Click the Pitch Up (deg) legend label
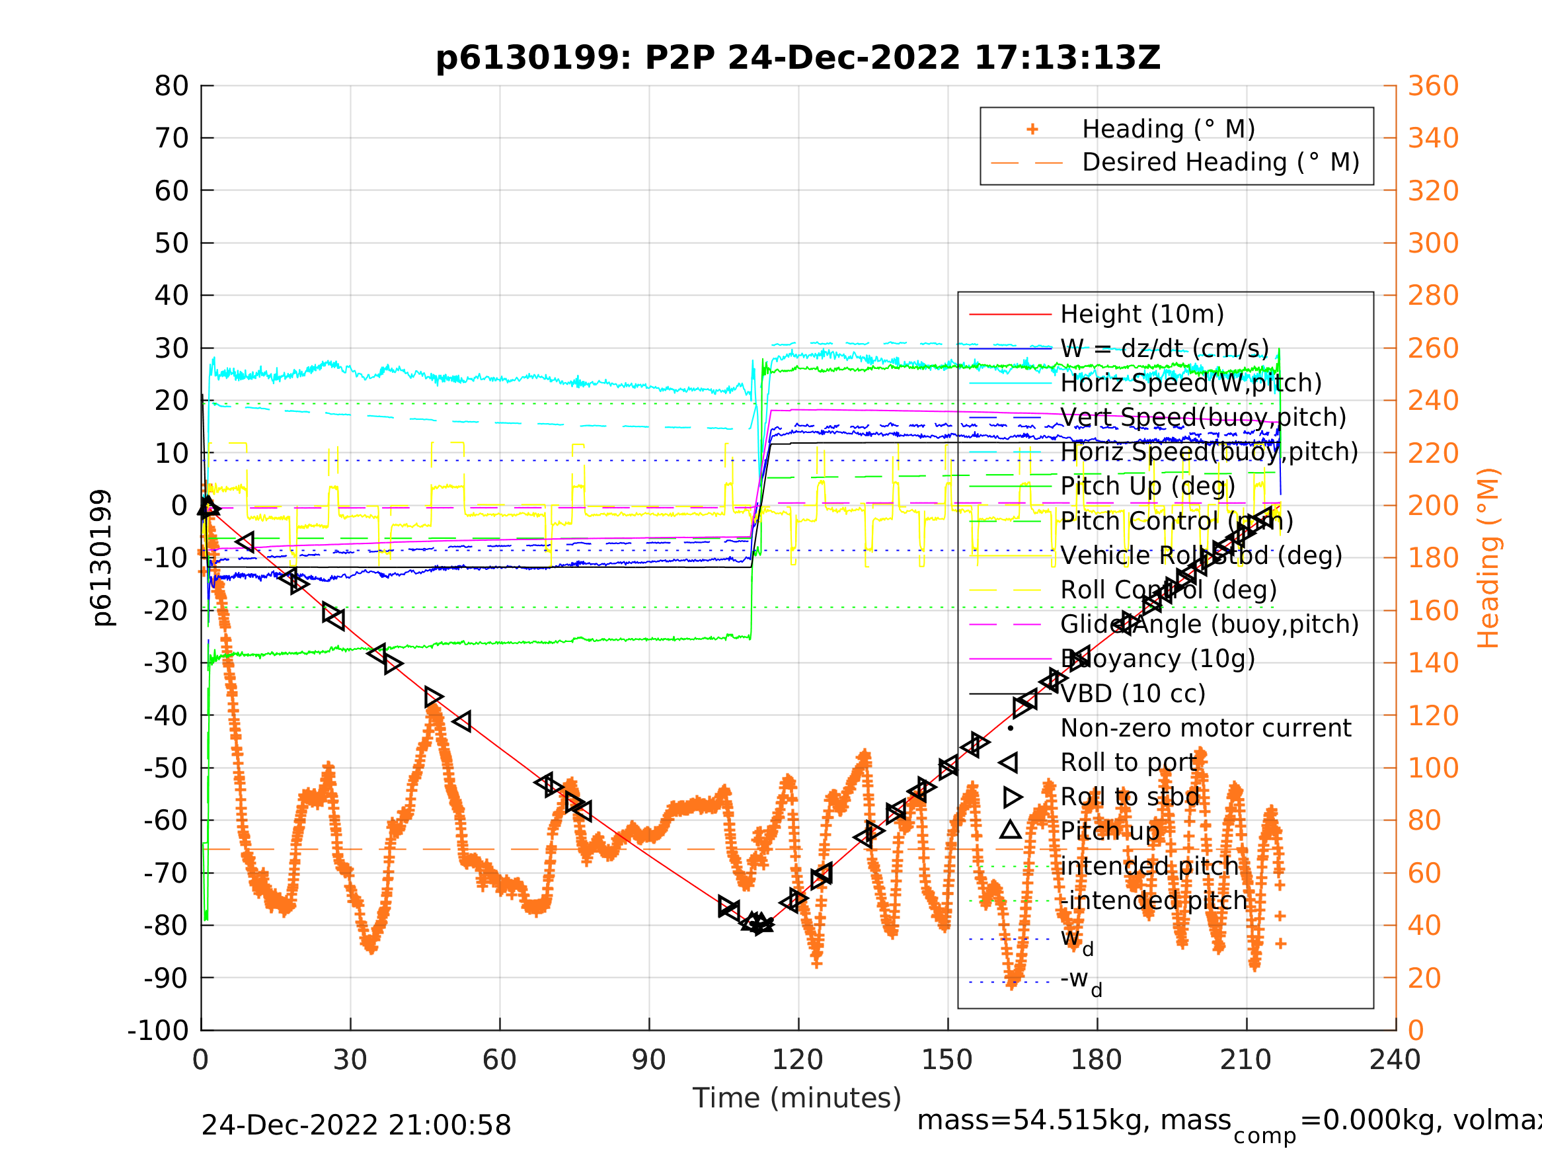The width and height of the screenshot is (1542, 1157). click(1147, 486)
